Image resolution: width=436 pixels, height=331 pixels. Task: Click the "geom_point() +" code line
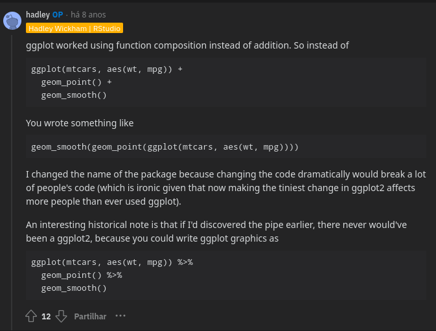click(x=76, y=82)
